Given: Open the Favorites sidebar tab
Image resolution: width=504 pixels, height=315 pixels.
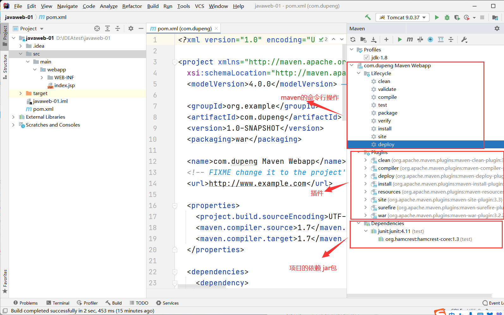Looking at the screenshot, I should [x=5, y=281].
